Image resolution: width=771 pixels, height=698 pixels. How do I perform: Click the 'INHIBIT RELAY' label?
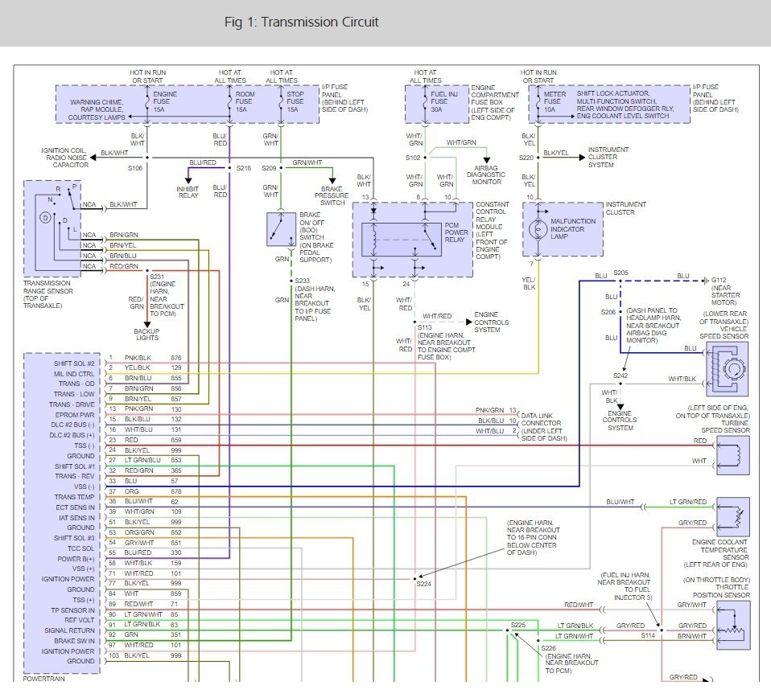[188, 192]
